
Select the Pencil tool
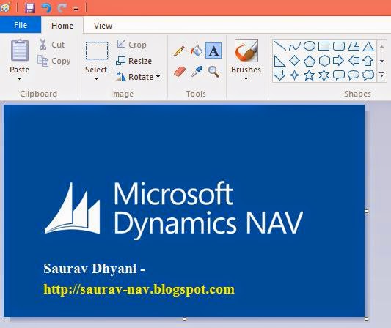coord(179,51)
